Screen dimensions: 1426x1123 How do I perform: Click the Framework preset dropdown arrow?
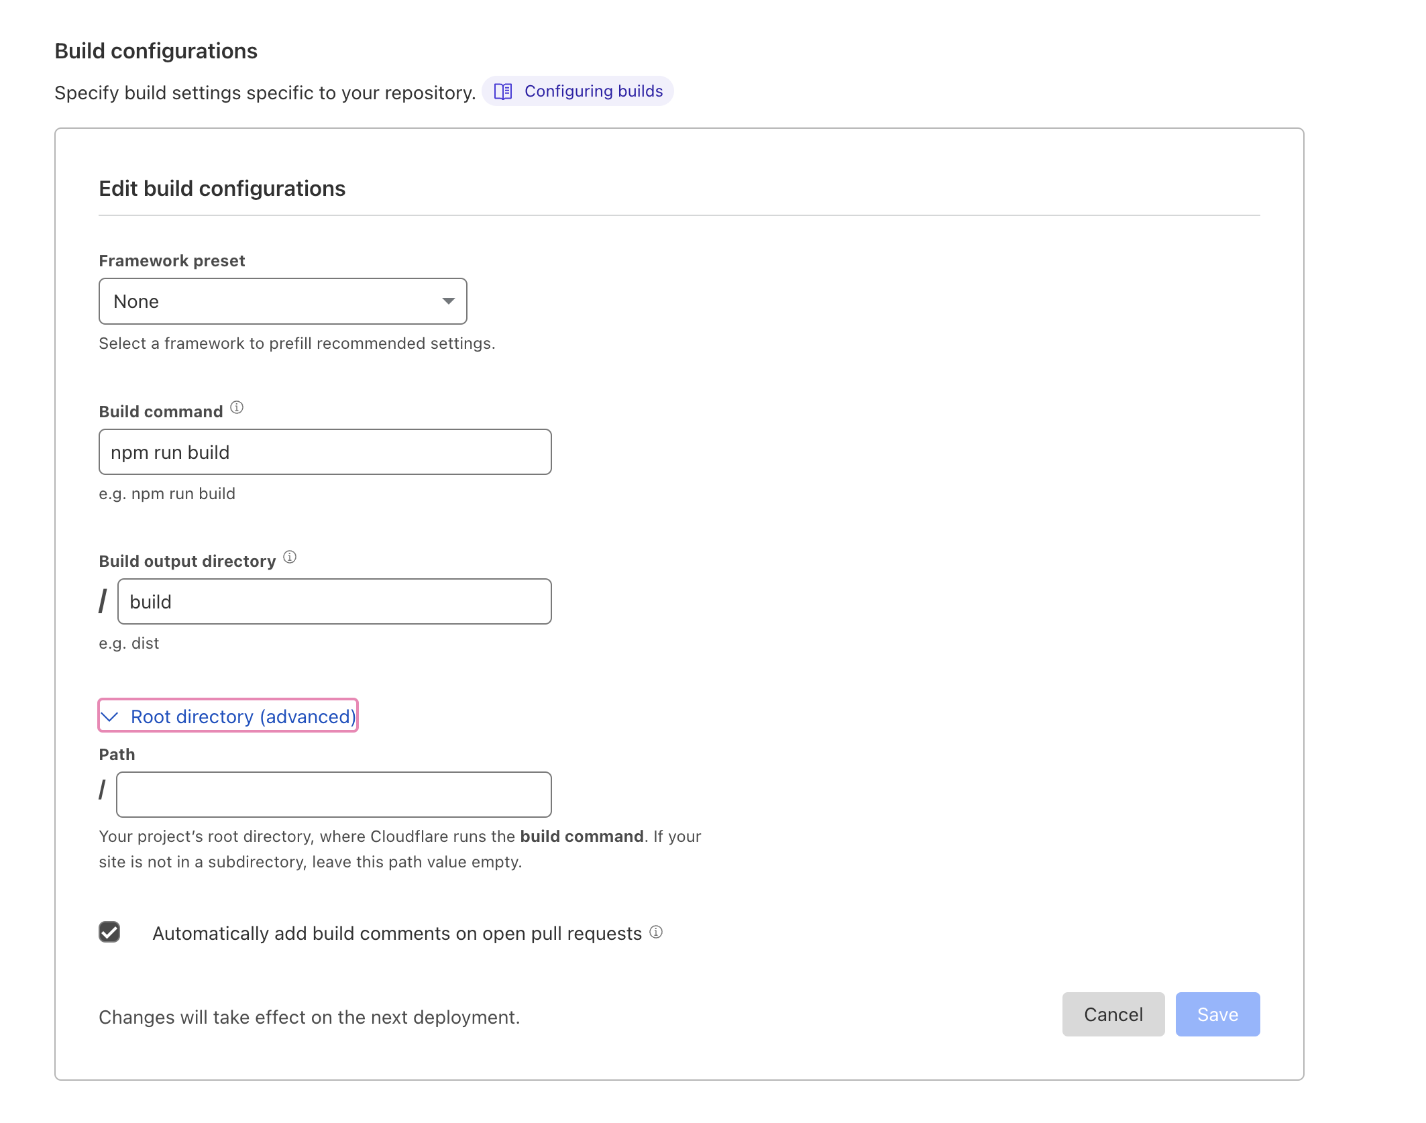(448, 301)
